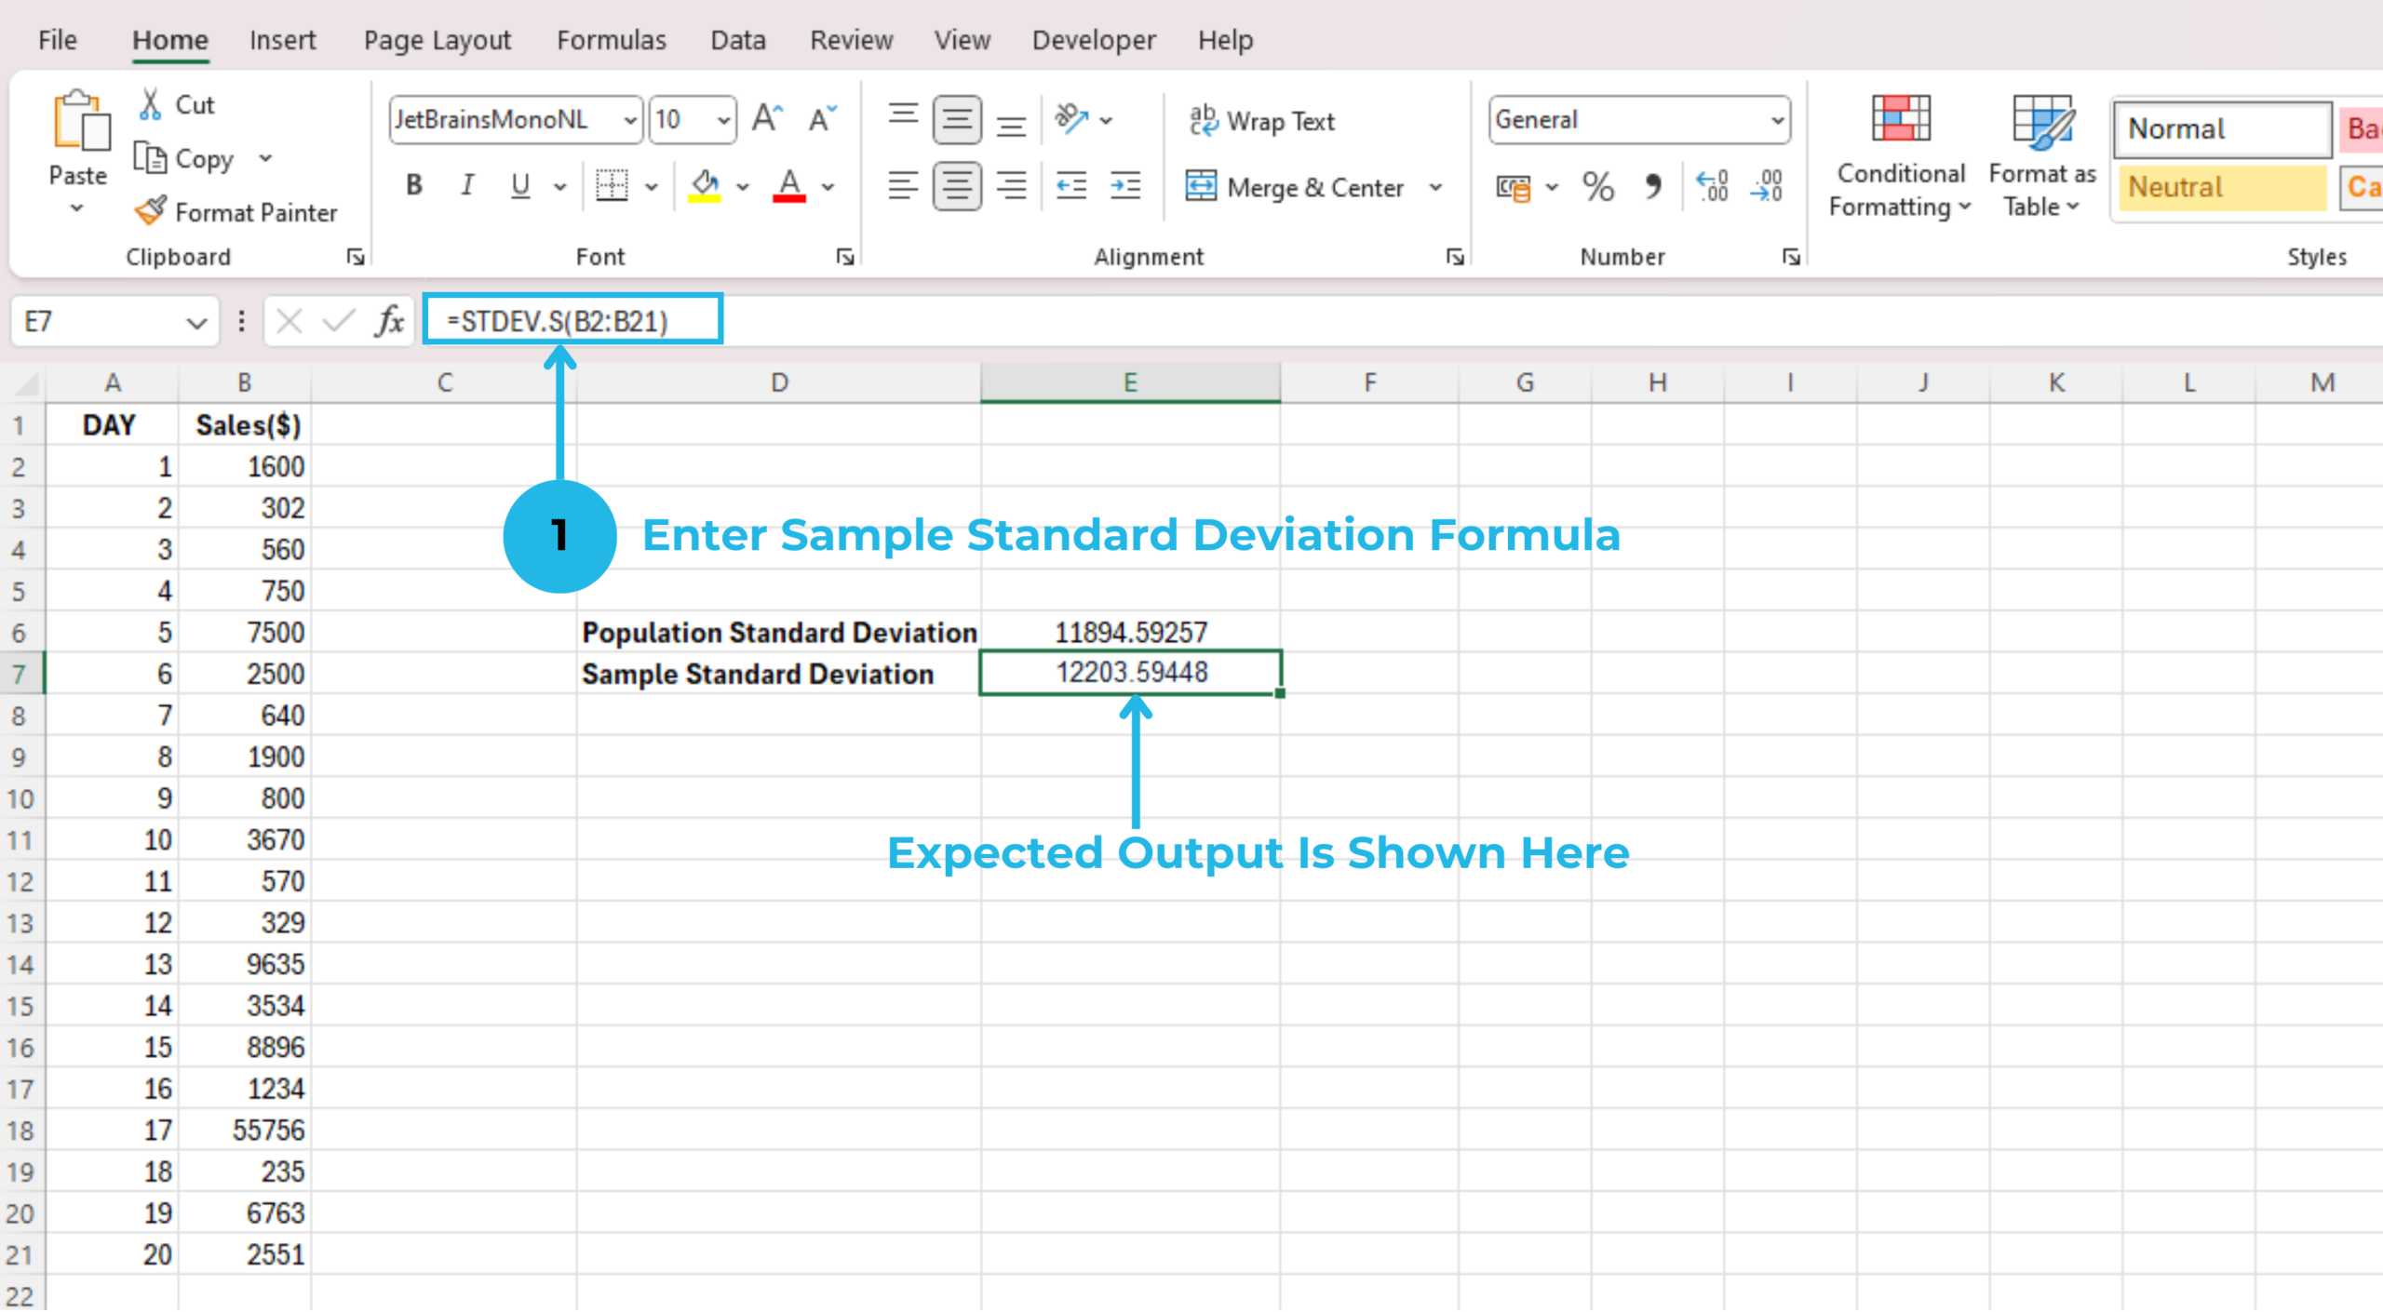Toggle Bold formatting
This screenshot has height=1312, width=2383.
click(x=414, y=186)
